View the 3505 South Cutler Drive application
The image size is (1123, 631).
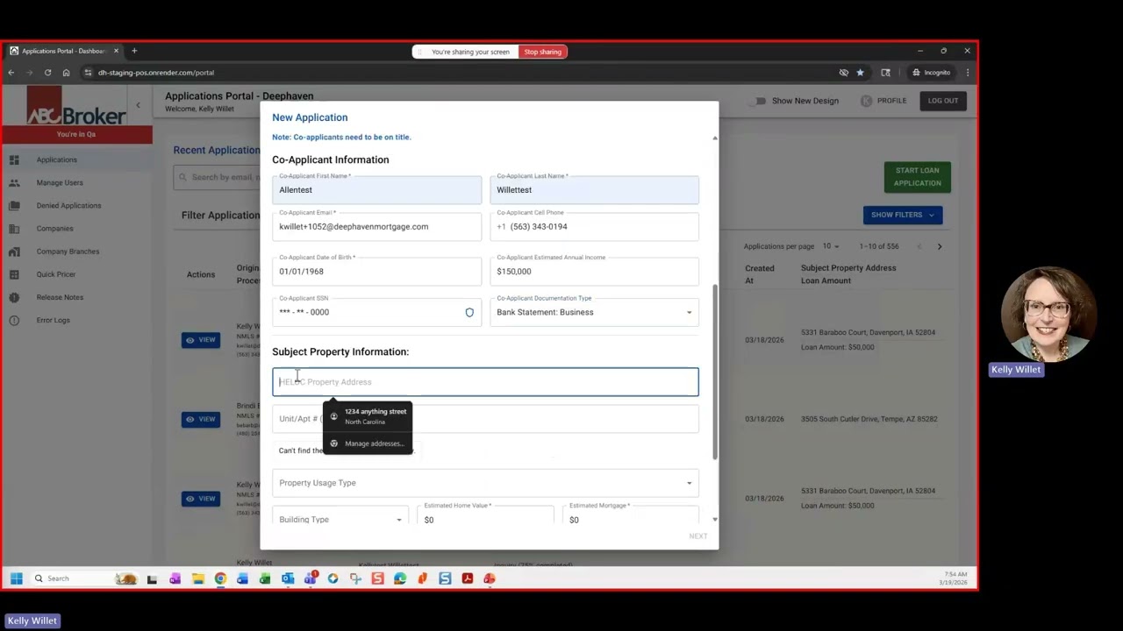pyautogui.click(x=201, y=419)
